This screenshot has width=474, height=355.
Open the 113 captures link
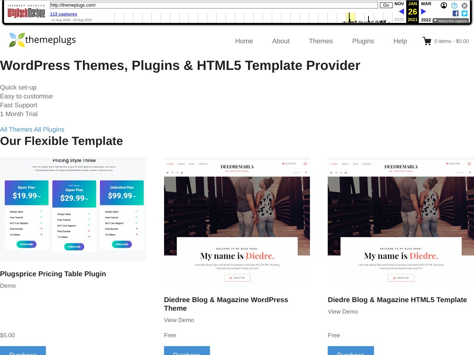click(63, 14)
